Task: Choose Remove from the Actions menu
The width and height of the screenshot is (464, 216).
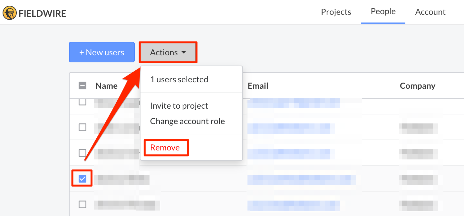Action: 165,148
